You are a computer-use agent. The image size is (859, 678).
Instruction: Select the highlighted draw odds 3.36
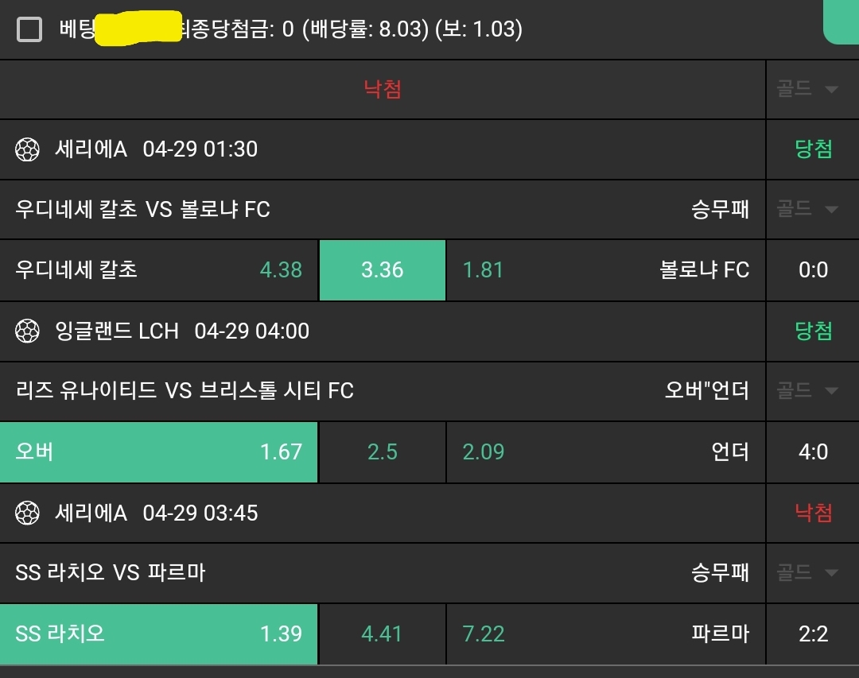tap(382, 270)
